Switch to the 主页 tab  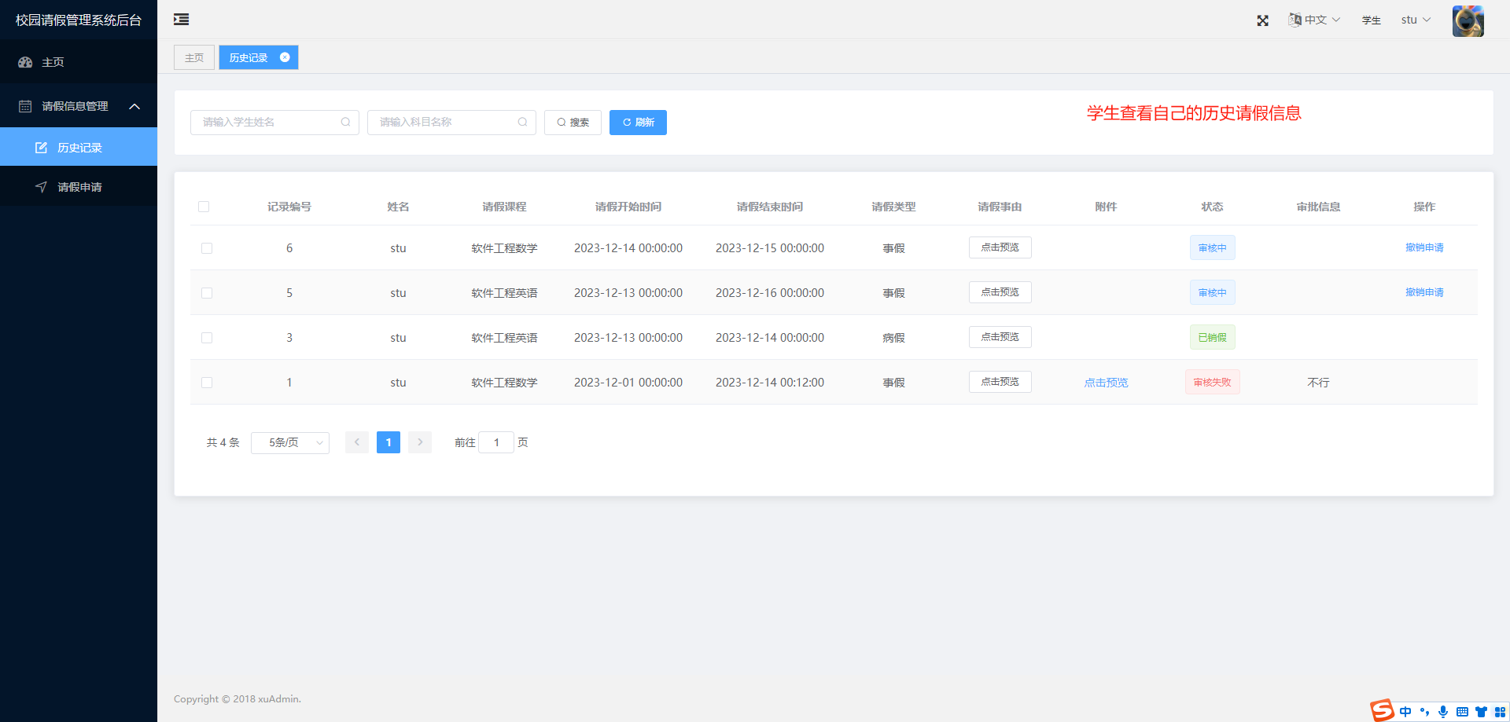194,58
